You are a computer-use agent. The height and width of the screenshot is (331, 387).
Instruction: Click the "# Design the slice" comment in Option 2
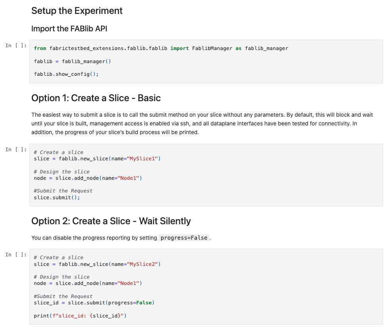click(61, 277)
